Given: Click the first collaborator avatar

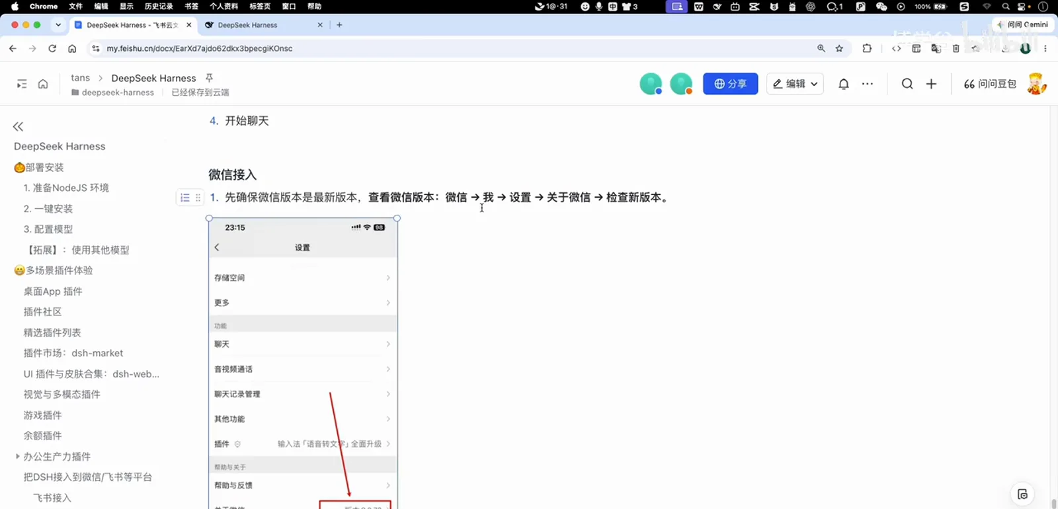Looking at the screenshot, I should click(x=651, y=84).
